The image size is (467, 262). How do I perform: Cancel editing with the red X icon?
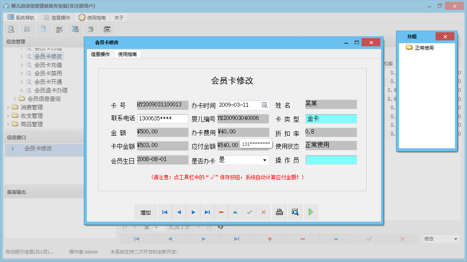[263, 212]
